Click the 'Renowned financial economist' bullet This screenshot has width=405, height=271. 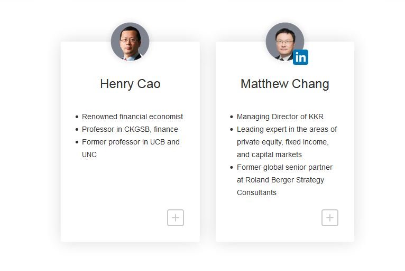(132, 117)
